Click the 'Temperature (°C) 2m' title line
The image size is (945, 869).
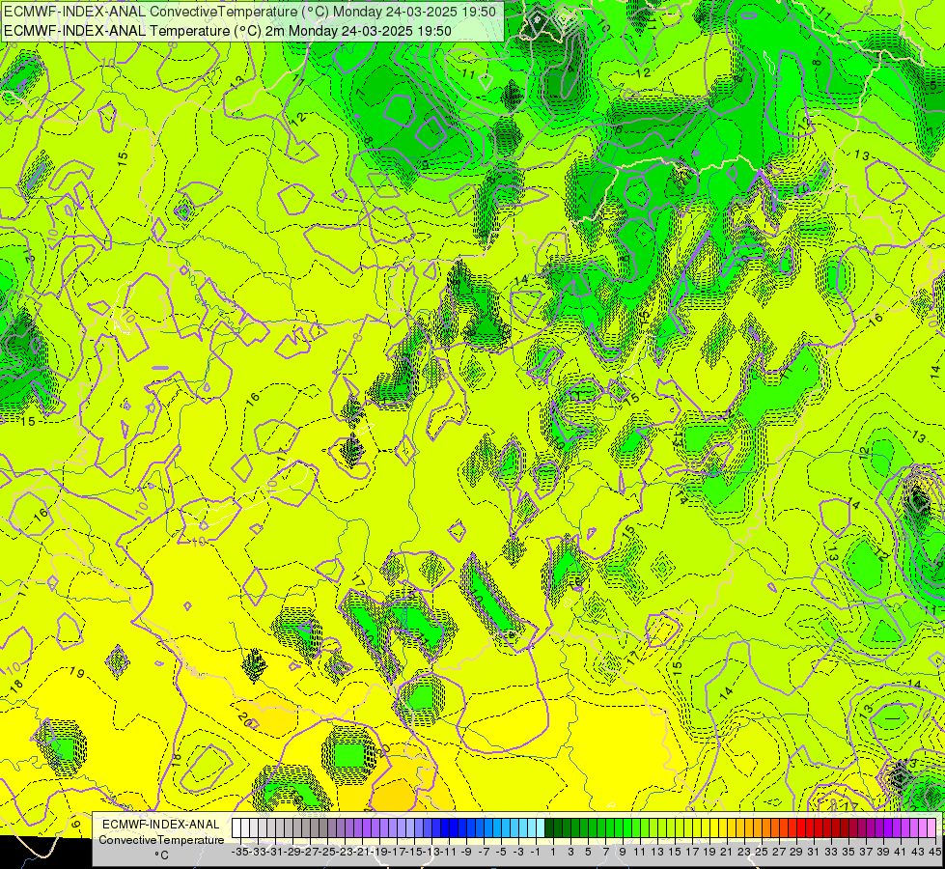[228, 30]
